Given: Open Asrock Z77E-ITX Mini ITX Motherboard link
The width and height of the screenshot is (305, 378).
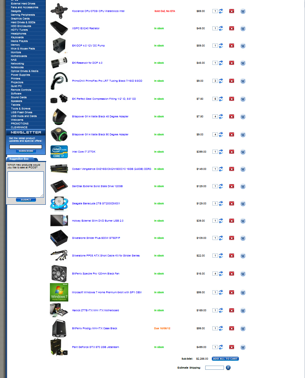Looking at the screenshot, I should coord(95,310).
